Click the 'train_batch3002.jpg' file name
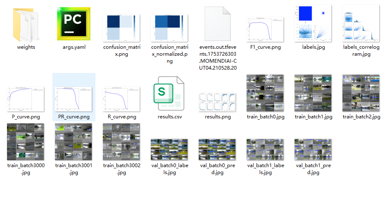Viewport: 385px width, 204px height. 122,169
